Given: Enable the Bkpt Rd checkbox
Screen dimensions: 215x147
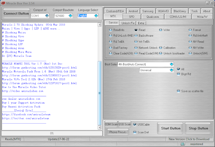Looking at the screenshot, I should [x=178, y=74].
